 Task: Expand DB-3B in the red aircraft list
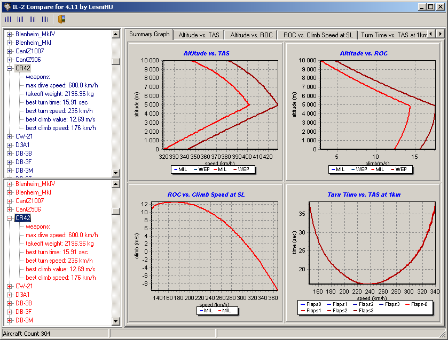[x=10, y=303]
